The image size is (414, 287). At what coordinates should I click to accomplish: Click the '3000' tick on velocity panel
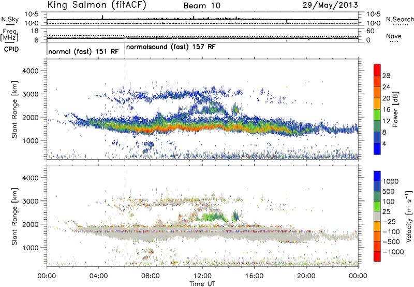(30, 201)
